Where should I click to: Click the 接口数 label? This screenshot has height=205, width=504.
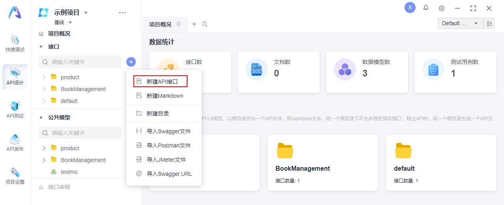click(x=194, y=62)
